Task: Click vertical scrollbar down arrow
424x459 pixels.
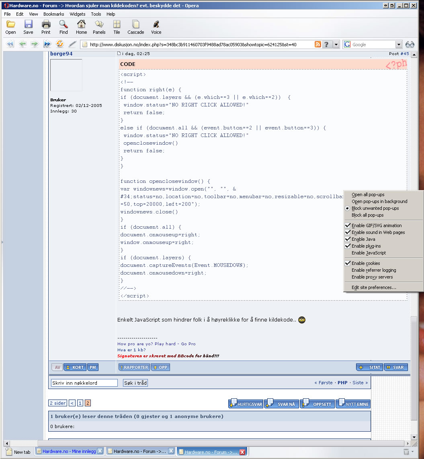Action: pos(414,437)
